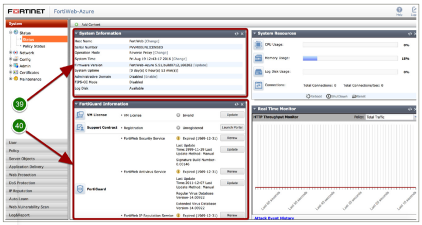Open the Attack Event History link
The width and height of the screenshot is (422, 225).
(x=274, y=218)
